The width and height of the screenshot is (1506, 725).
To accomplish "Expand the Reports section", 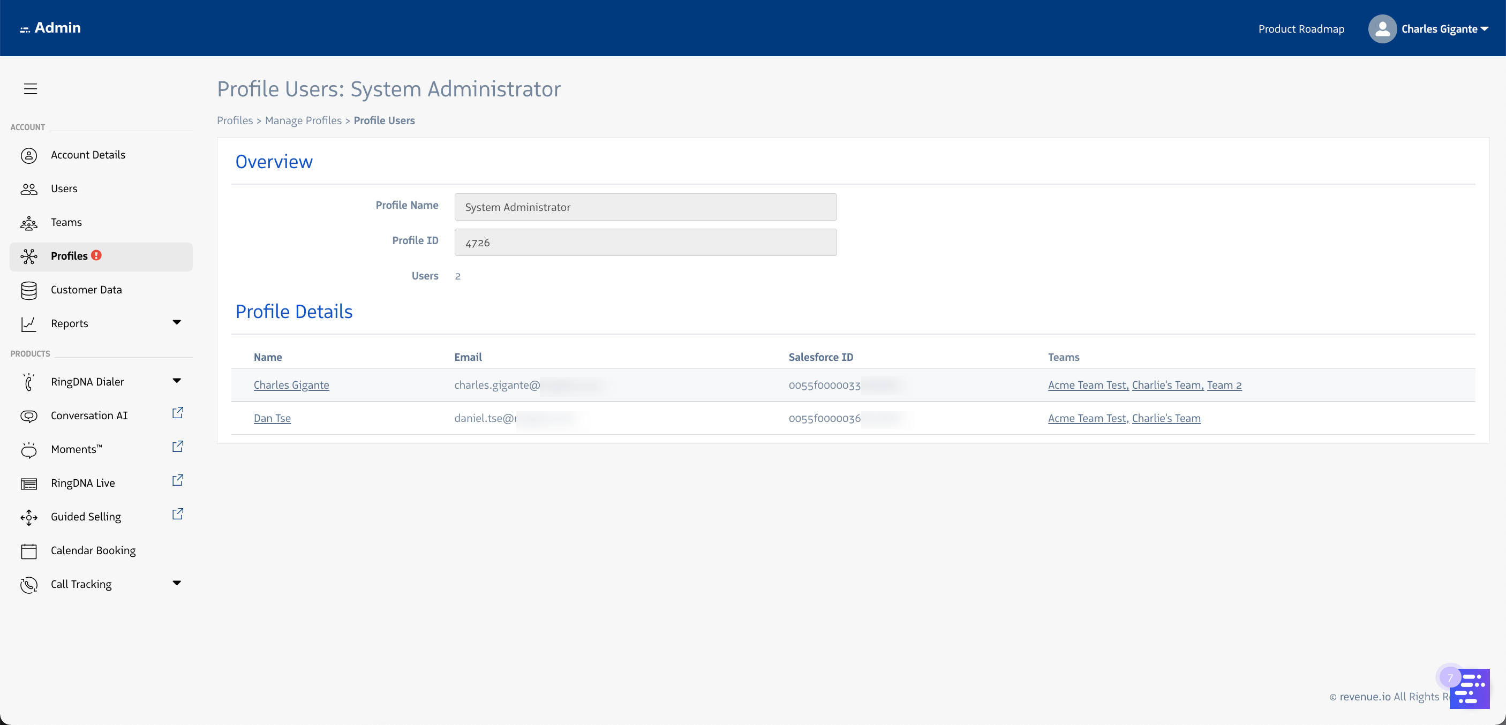I will tap(177, 322).
